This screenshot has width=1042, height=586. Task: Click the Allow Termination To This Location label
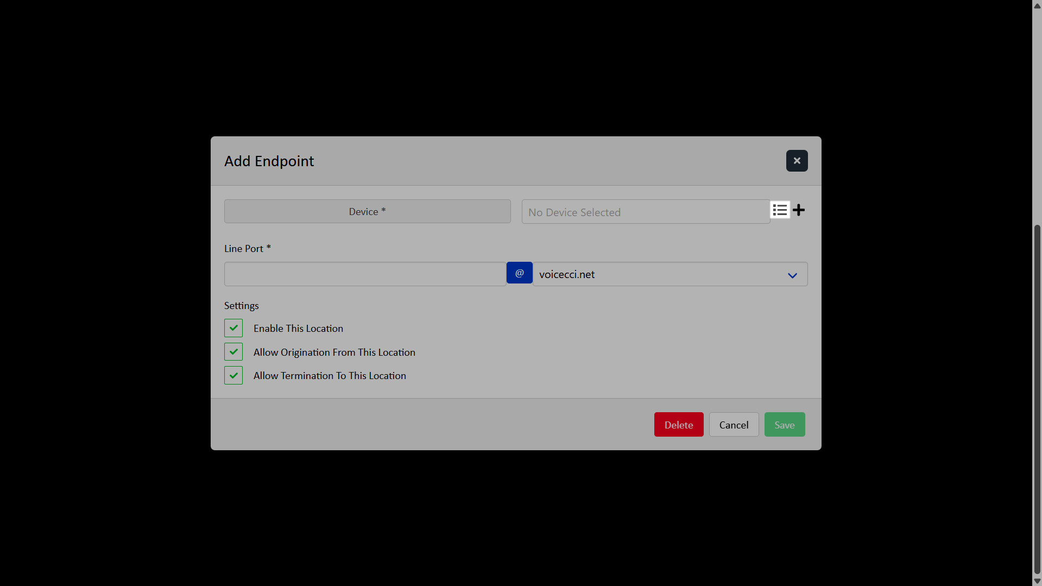[330, 376]
